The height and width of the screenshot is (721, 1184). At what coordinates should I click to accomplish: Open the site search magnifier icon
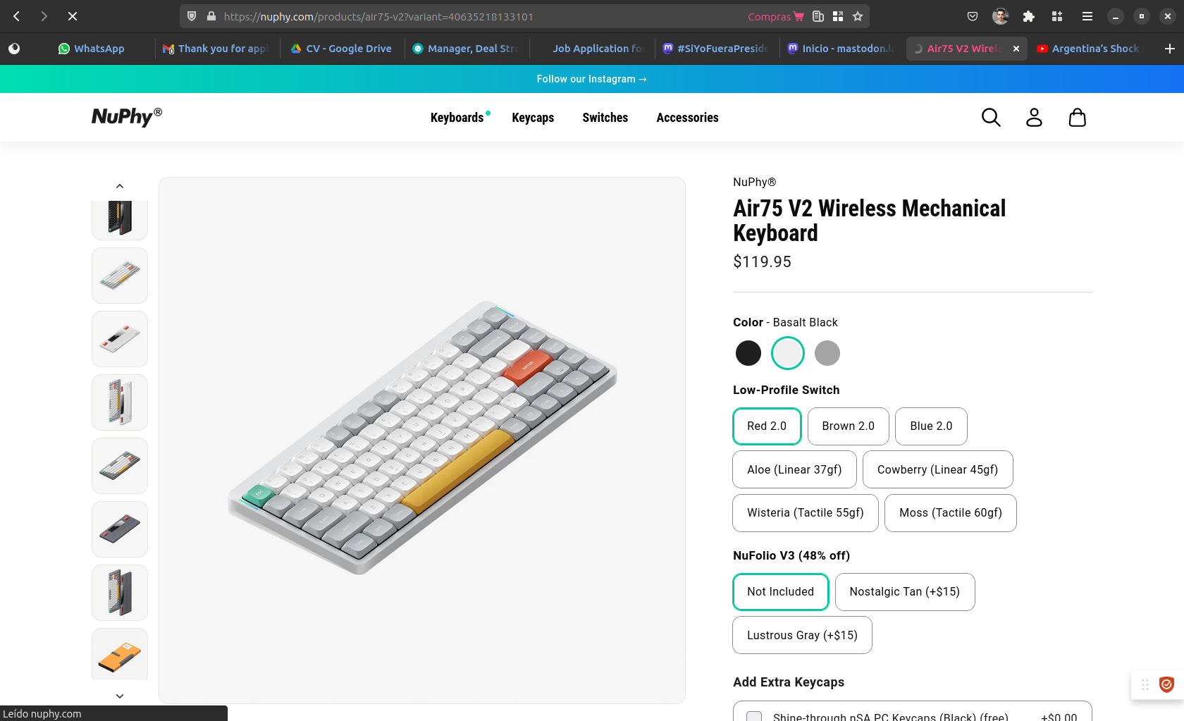pyautogui.click(x=991, y=118)
